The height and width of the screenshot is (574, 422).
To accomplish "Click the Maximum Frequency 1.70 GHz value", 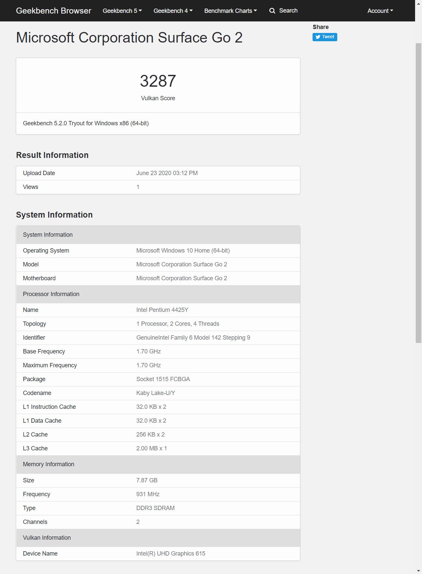I will [148, 365].
